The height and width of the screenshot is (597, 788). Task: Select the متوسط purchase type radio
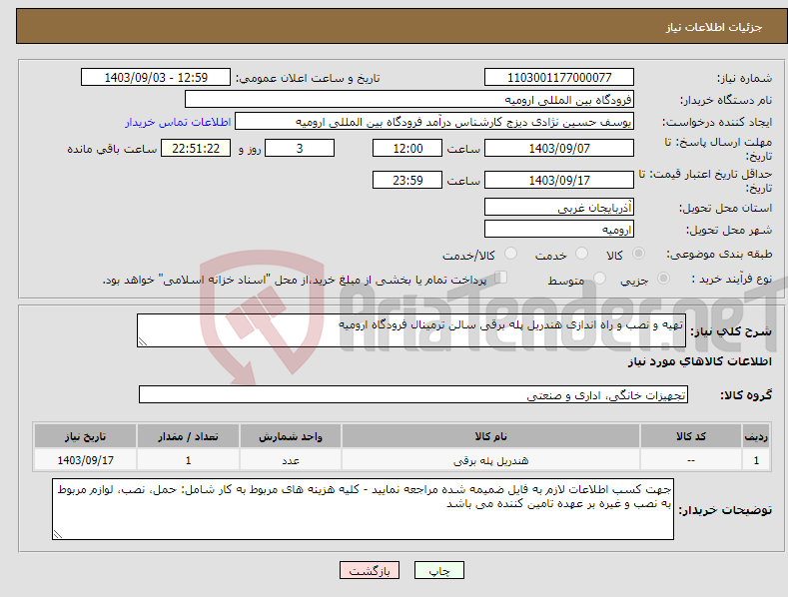(x=599, y=278)
